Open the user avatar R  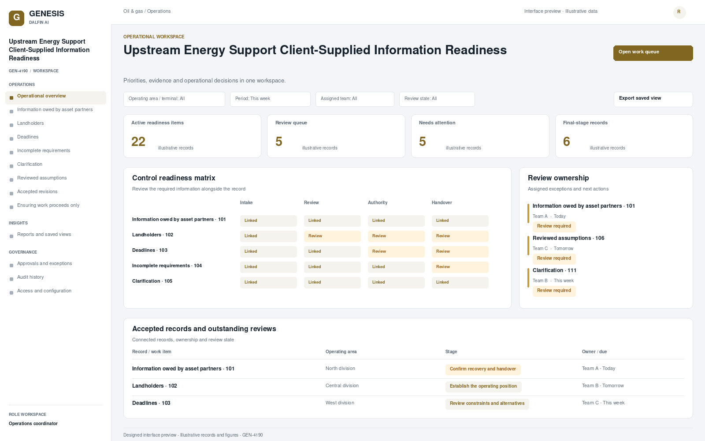coord(679,12)
